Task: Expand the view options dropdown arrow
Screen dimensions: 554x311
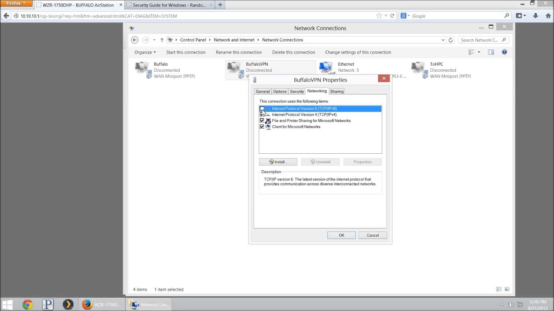Action: tap(479, 52)
